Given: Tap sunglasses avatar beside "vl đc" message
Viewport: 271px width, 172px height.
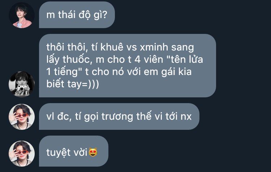Looking at the screenshot, I should click(22, 116).
